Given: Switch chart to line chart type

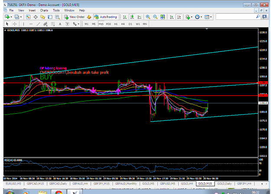Looking at the screenshot, I should point(139,17).
